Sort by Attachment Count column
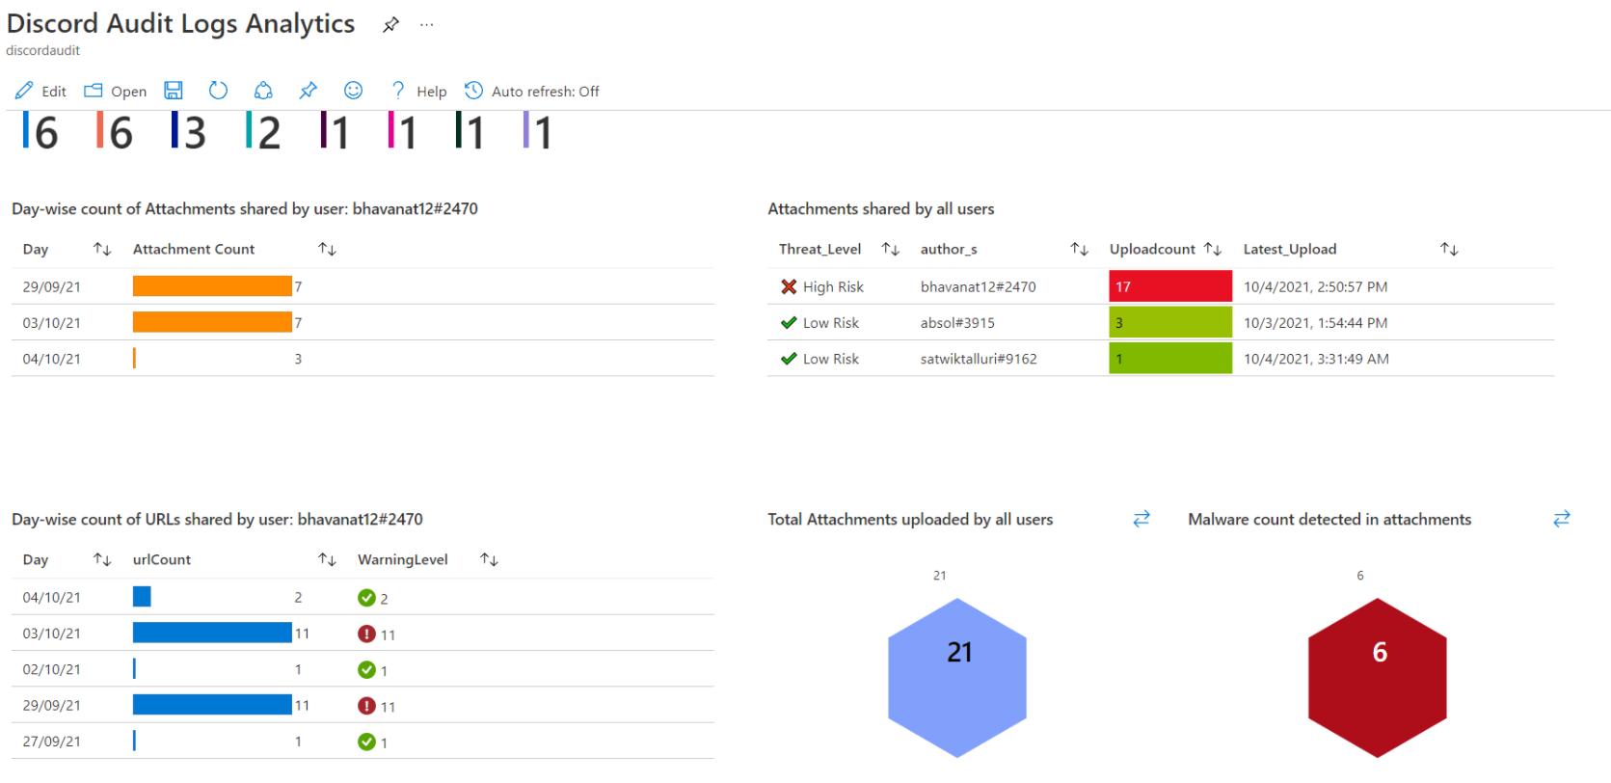 click(328, 249)
